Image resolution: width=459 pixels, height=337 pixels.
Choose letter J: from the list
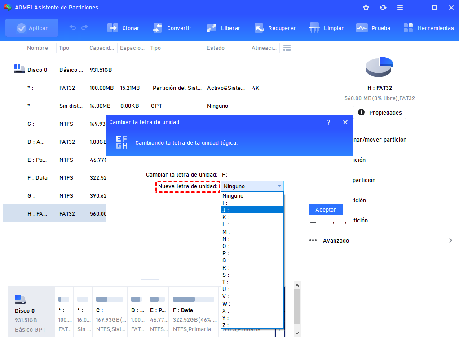[252, 210]
